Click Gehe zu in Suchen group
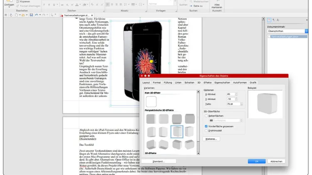Viewport: 312px width, 175px height. point(196,6)
